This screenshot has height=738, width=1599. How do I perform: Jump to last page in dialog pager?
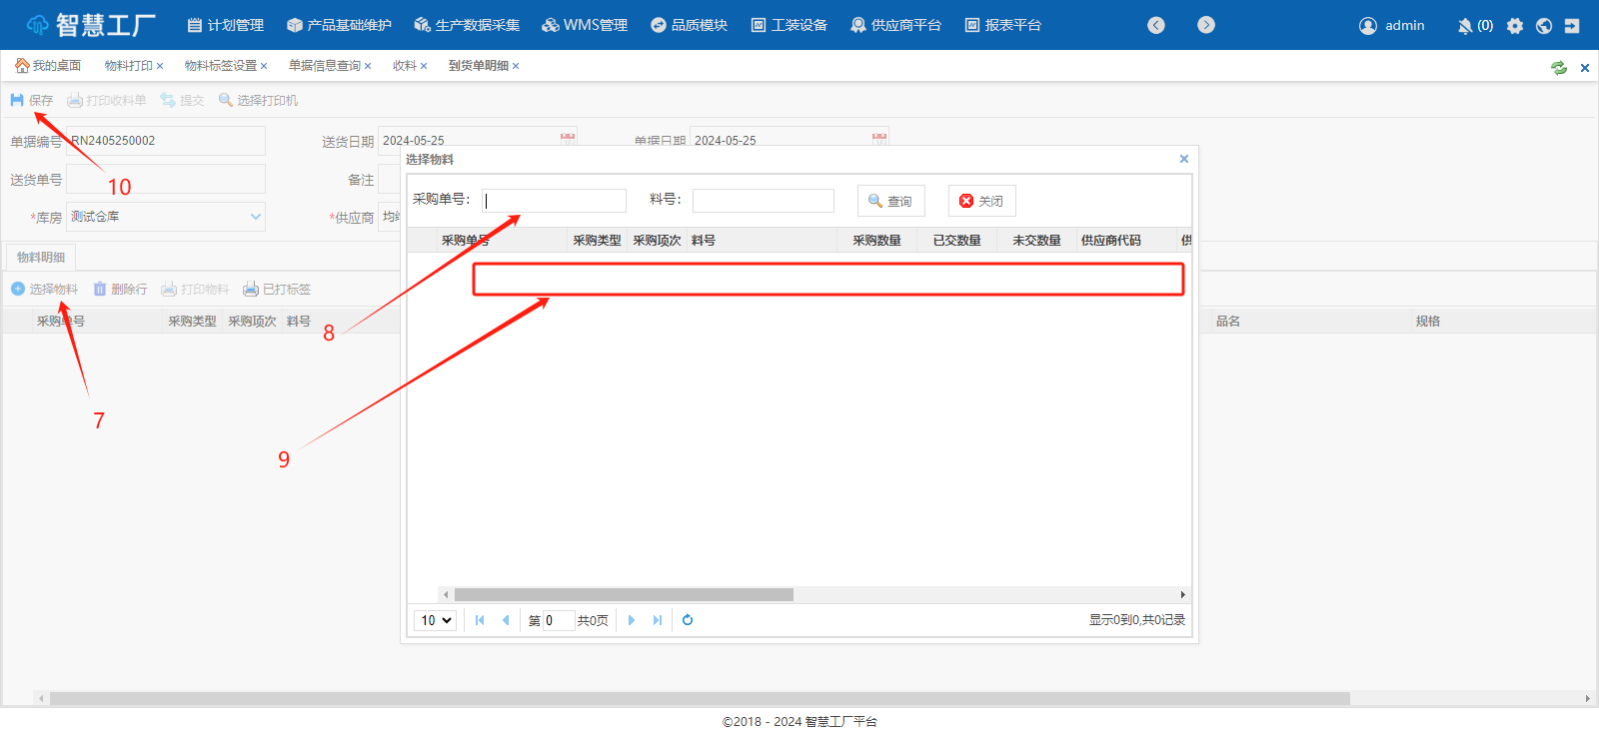(658, 620)
